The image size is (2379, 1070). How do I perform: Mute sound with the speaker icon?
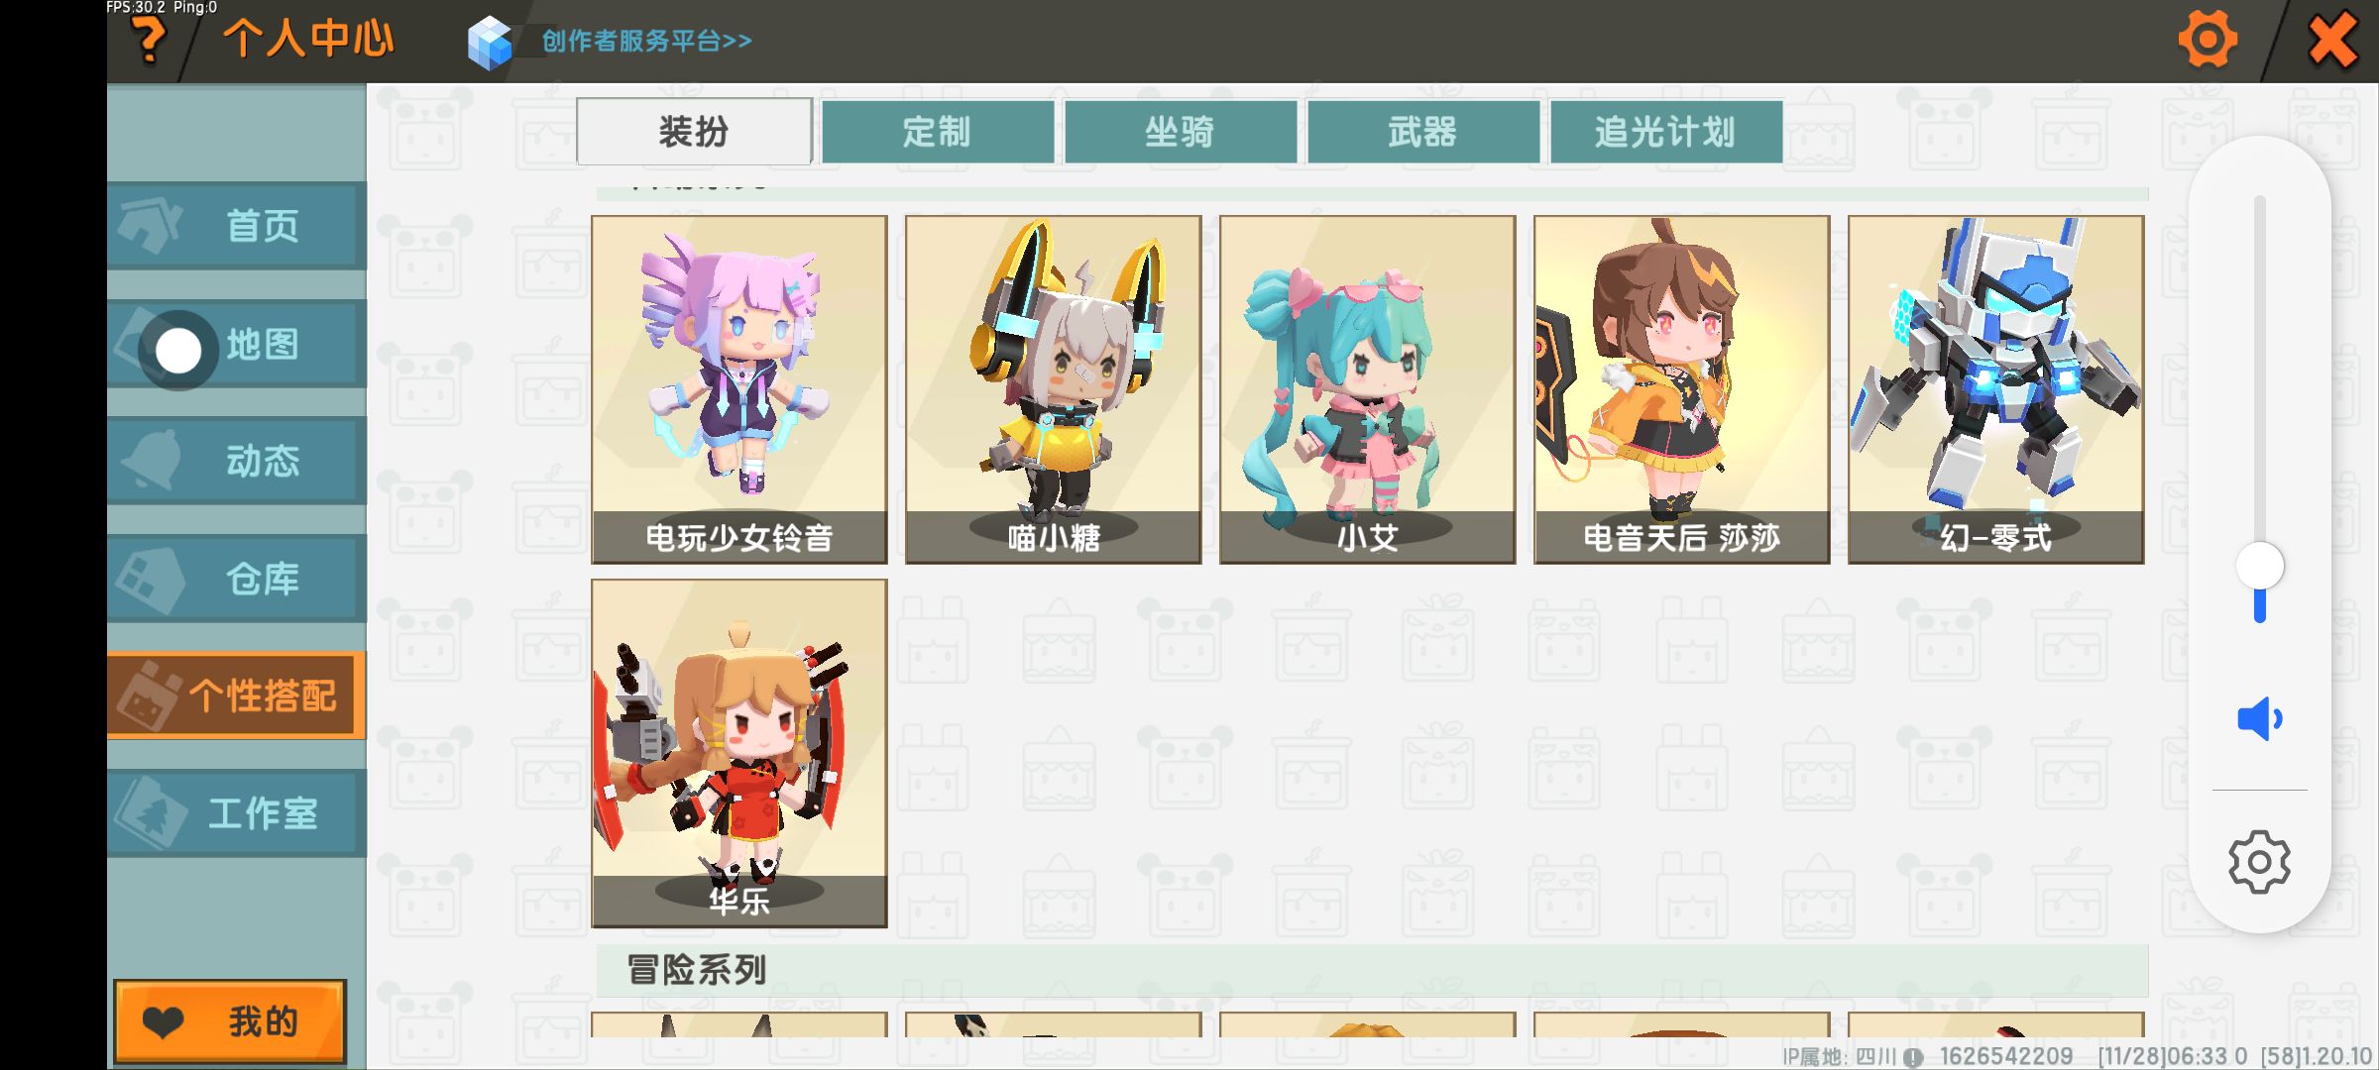coord(2259,719)
